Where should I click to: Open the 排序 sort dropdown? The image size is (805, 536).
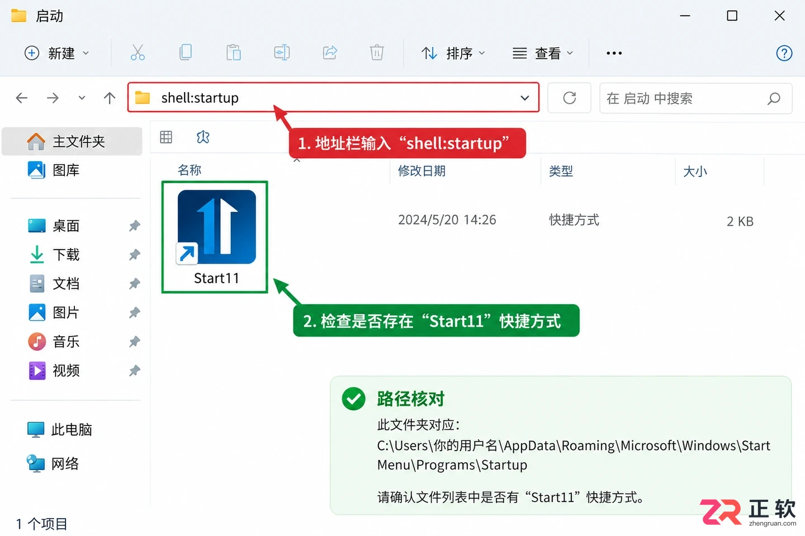[453, 53]
